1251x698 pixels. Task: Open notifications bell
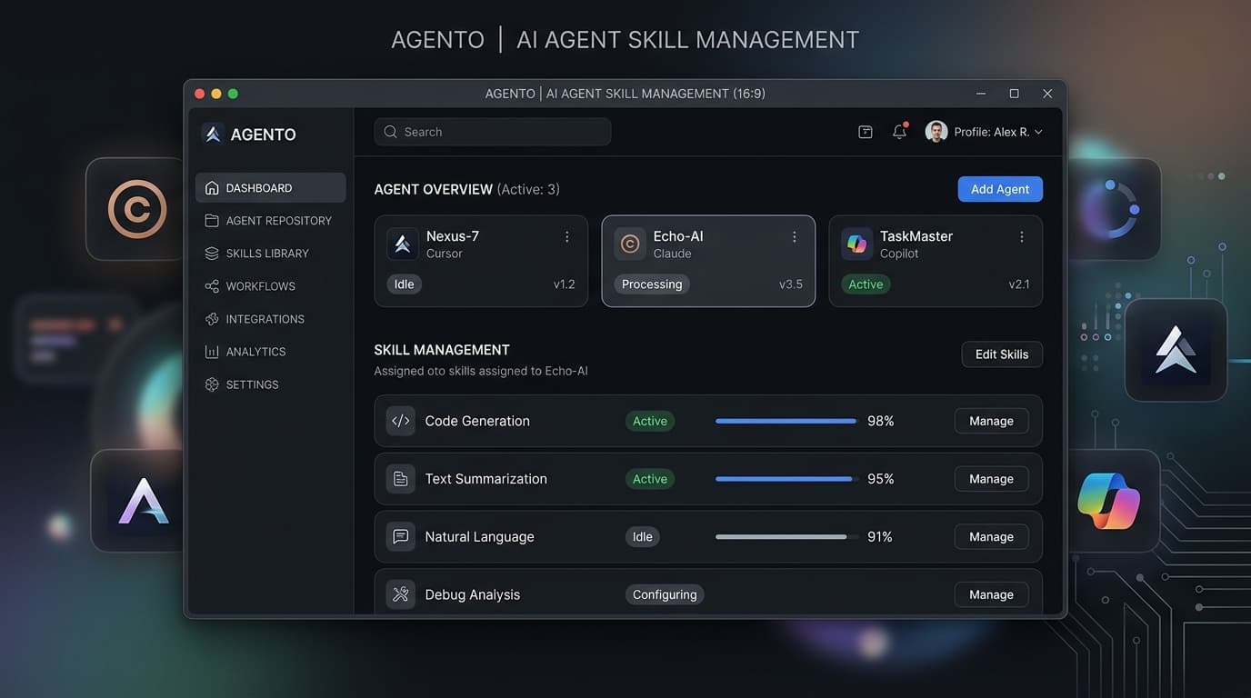pos(899,131)
